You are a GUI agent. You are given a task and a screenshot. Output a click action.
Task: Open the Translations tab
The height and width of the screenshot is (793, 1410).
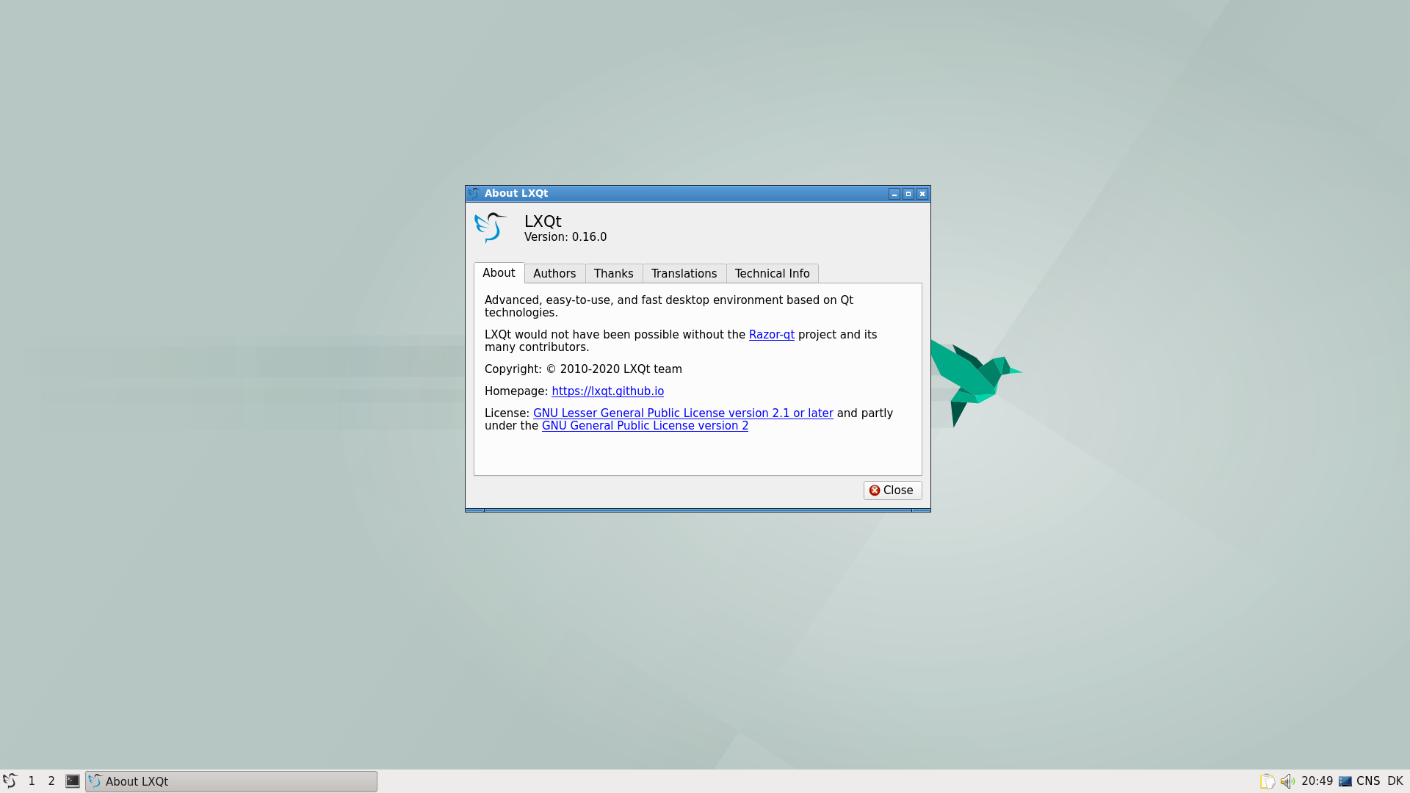[x=684, y=273]
